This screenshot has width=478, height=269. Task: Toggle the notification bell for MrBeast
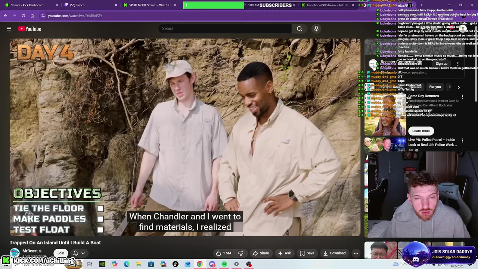[75, 253]
